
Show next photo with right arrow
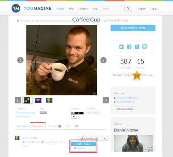[103, 60]
